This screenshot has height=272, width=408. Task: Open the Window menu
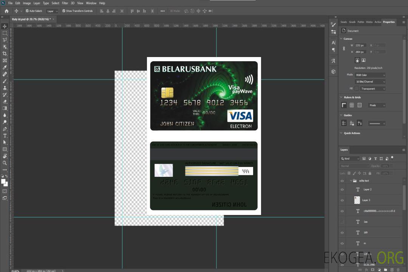(x=91, y=3)
